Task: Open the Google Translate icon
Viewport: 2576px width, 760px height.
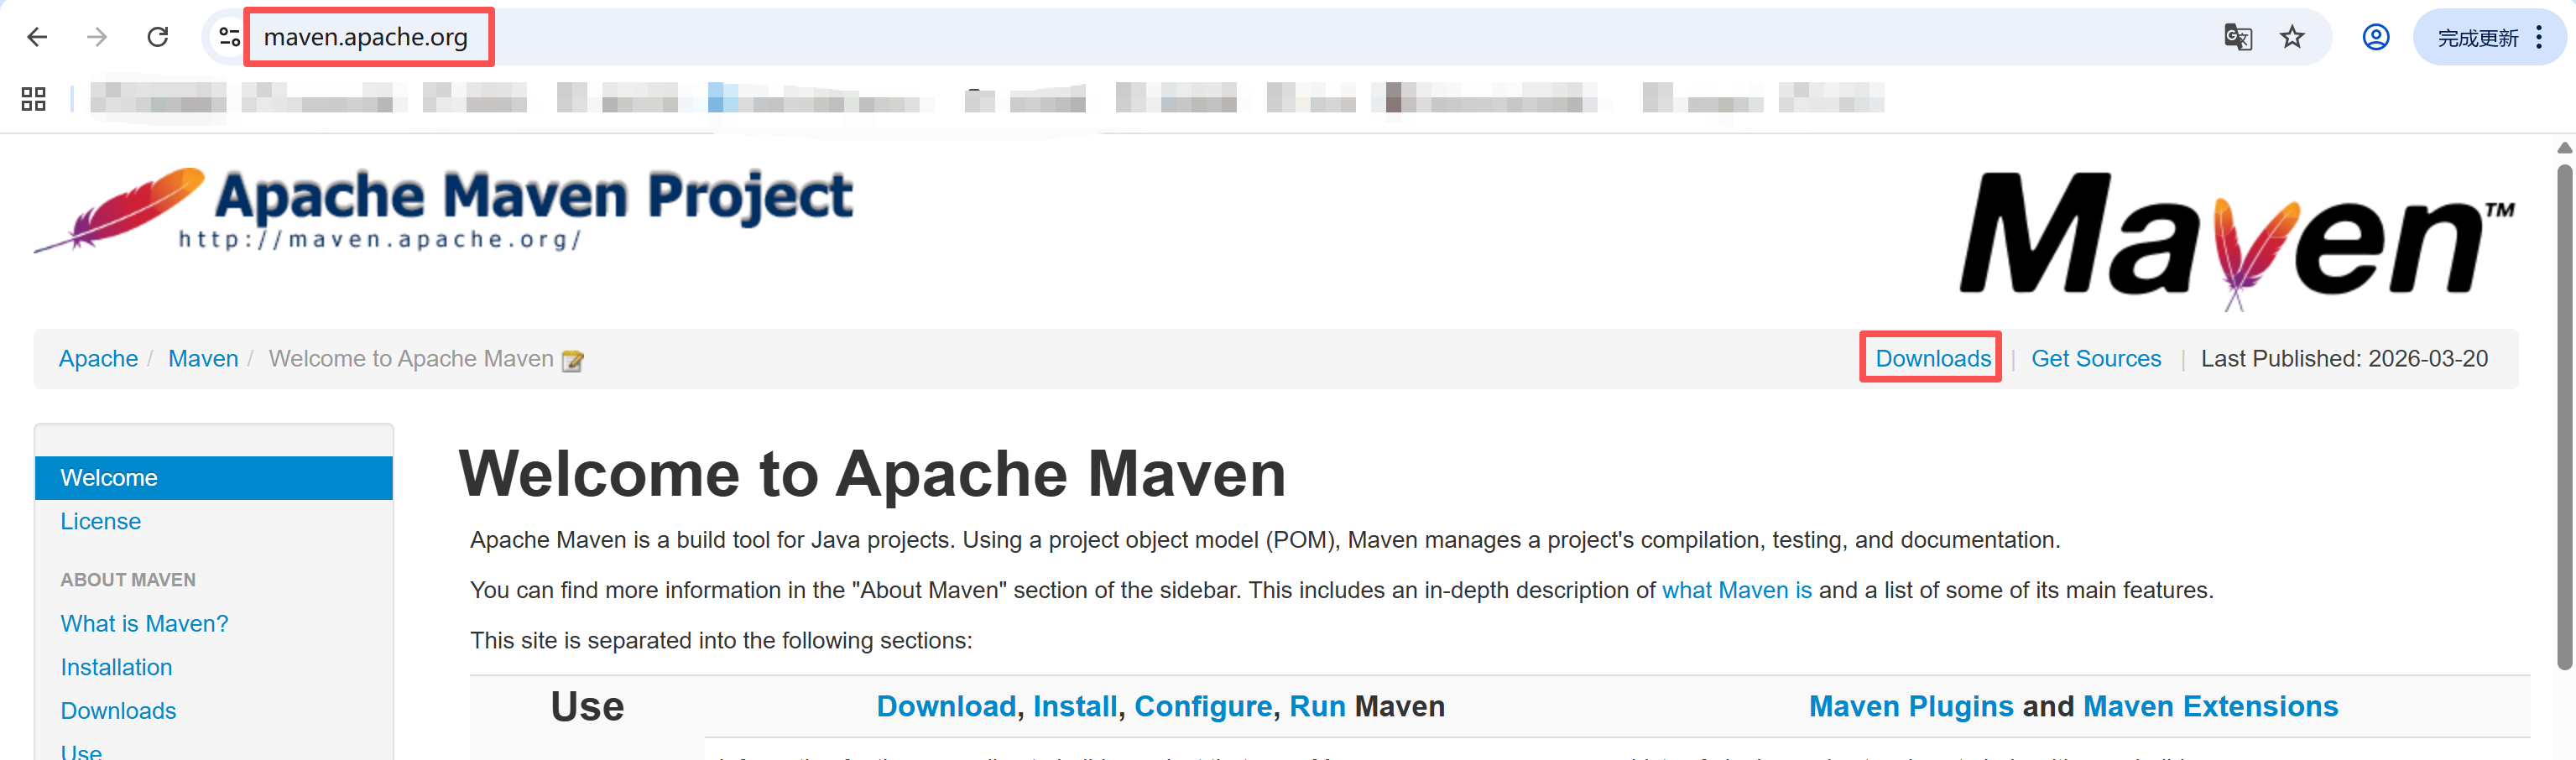Action: click(x=2237, y=37)
